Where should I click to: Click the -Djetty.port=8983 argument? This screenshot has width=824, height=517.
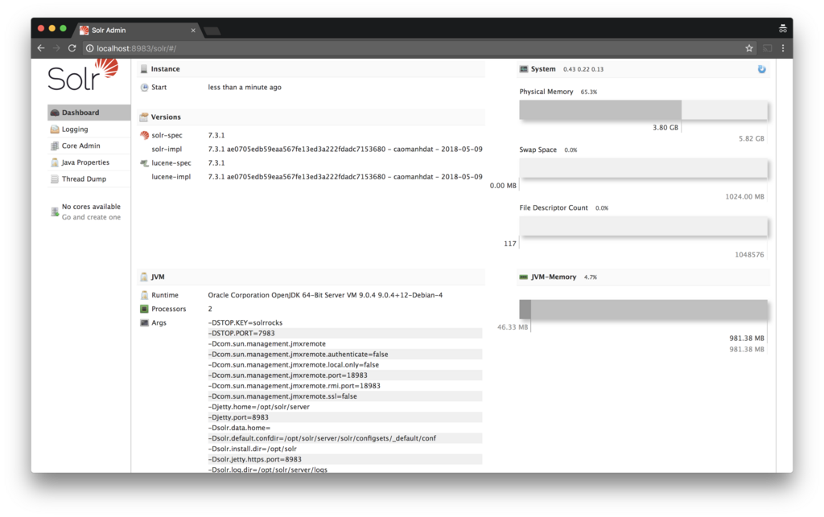tap(238, 417)
